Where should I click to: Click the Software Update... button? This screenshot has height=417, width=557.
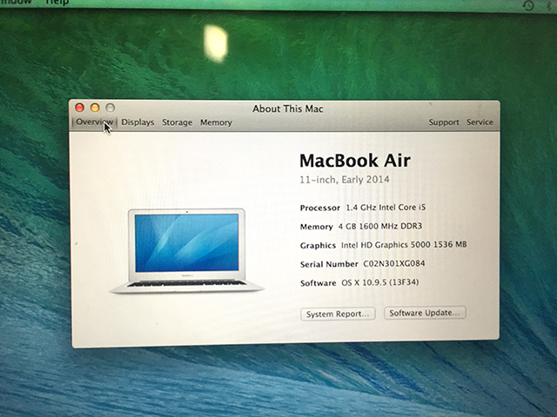pos(425,313)
